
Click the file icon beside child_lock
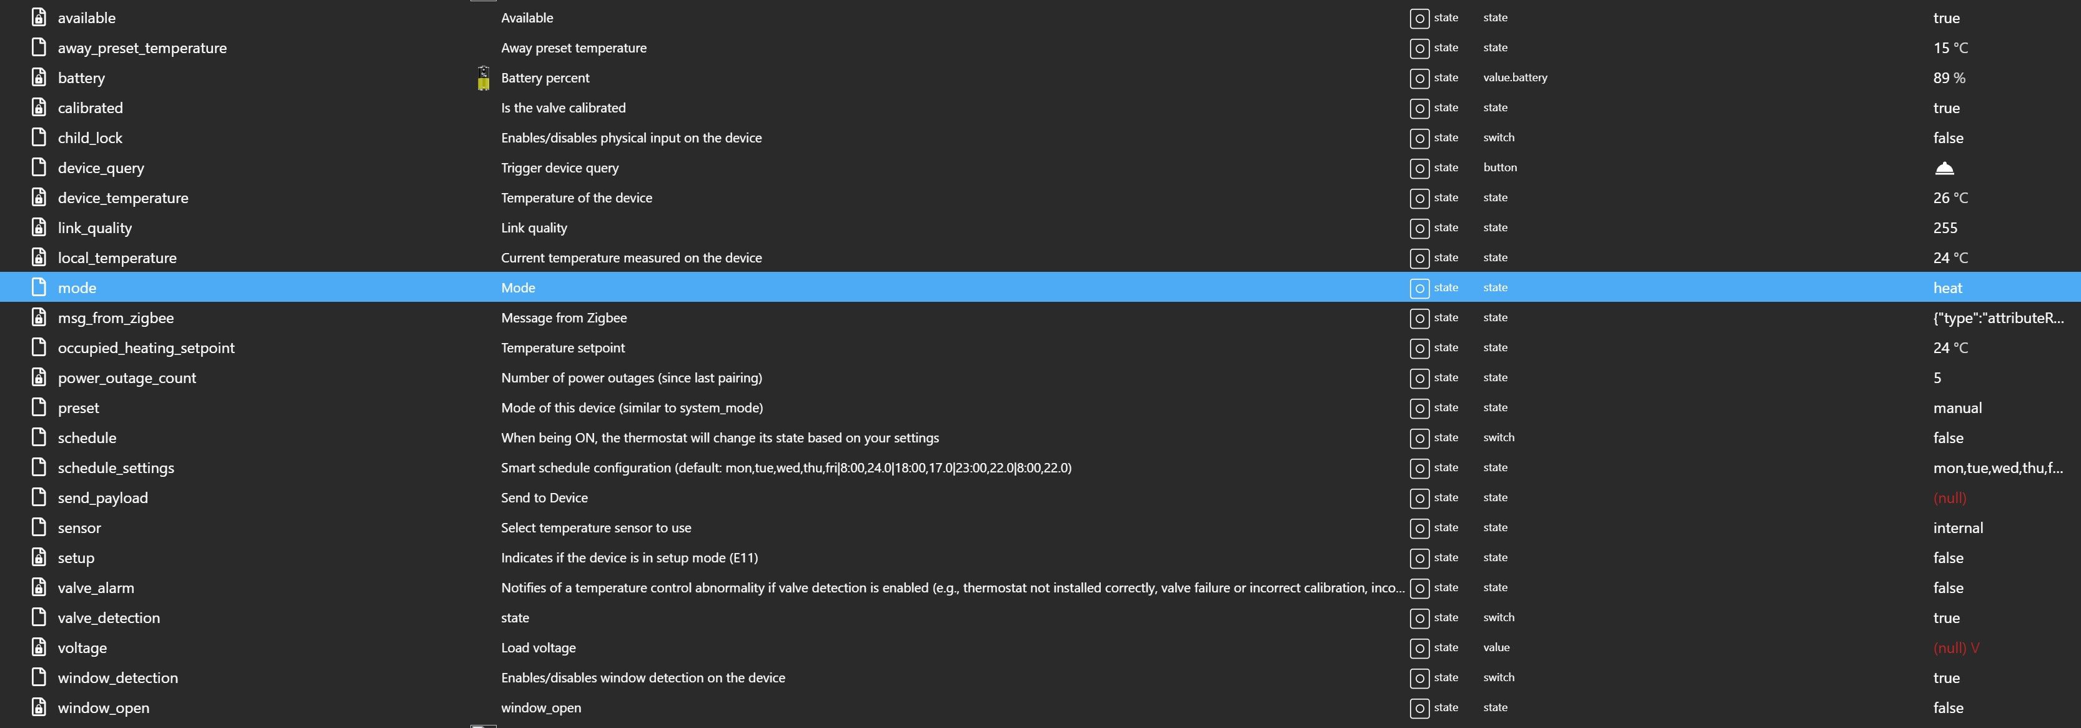click(39, 137)
